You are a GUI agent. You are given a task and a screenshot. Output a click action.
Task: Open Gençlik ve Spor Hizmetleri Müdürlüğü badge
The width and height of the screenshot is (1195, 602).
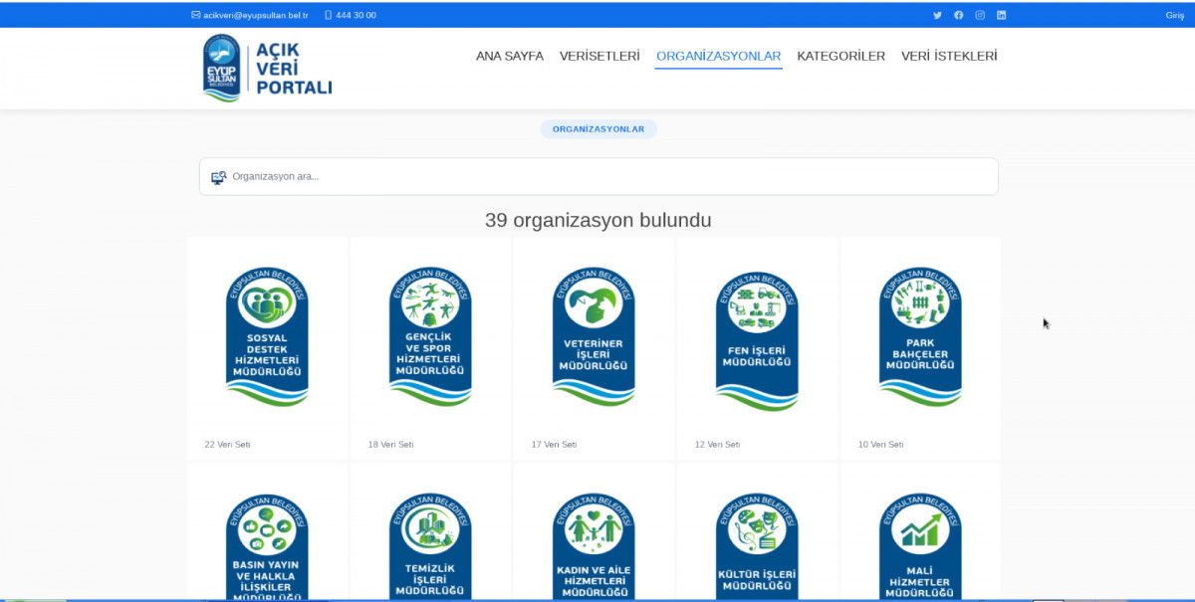430,336
